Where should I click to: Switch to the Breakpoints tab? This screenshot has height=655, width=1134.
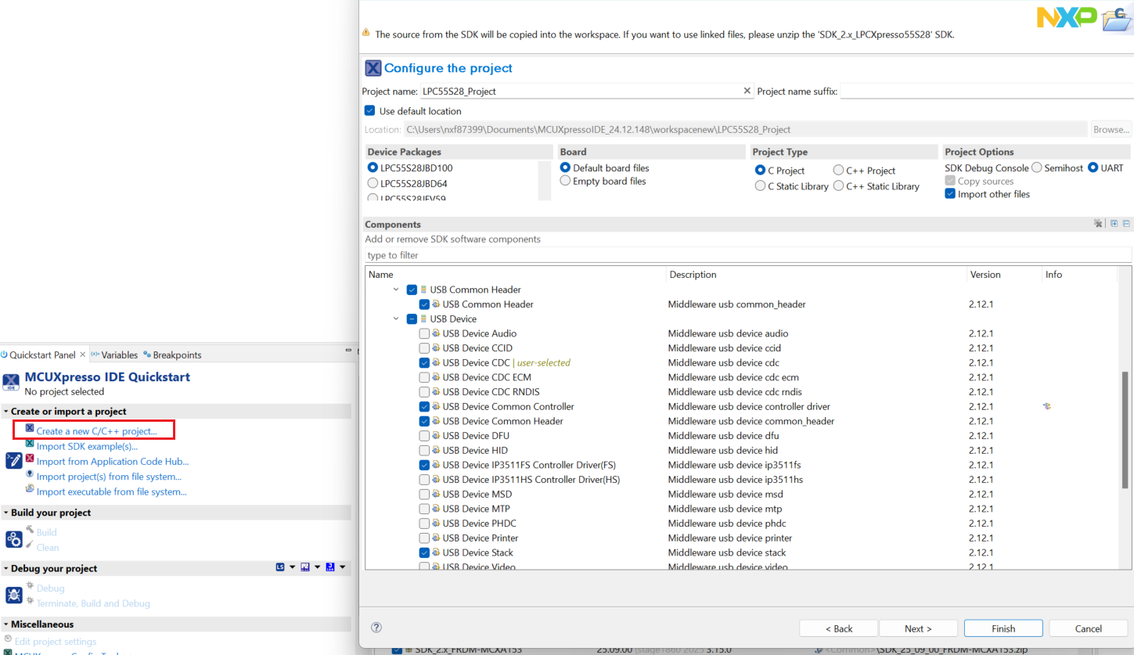pos(172,354)
